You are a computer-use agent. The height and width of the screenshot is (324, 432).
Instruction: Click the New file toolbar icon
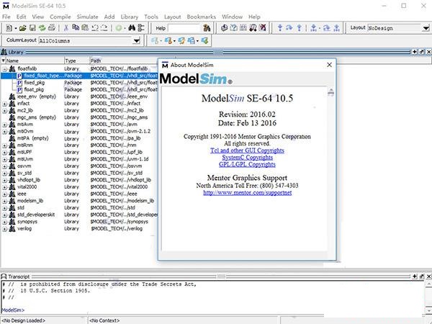click(x=9, y=28)
